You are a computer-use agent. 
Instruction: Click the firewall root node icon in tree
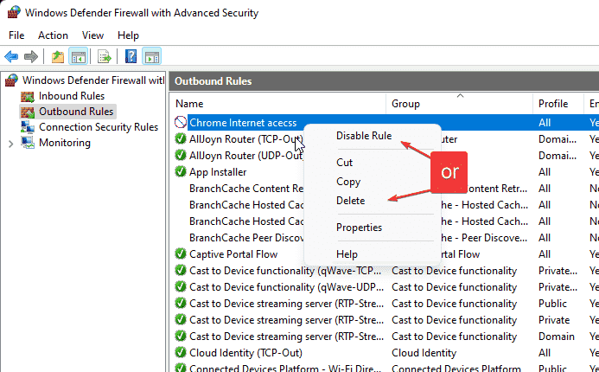click(x=11, y=80)
